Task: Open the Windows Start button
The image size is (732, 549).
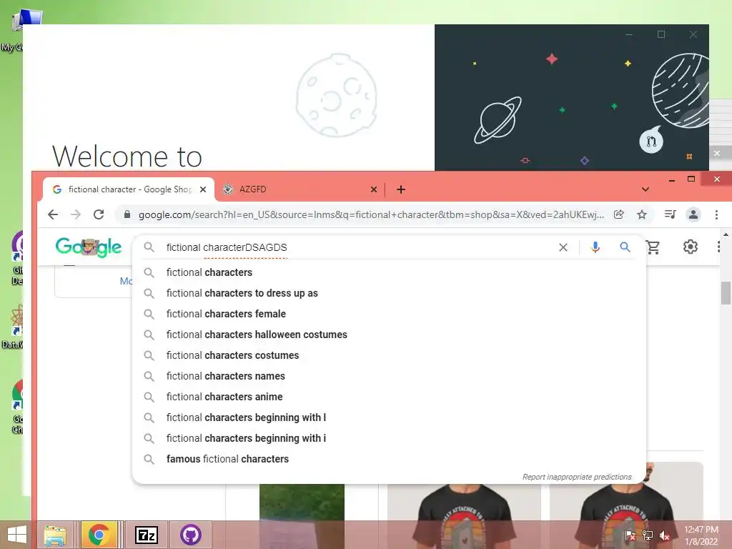Action: click(17, 535)
